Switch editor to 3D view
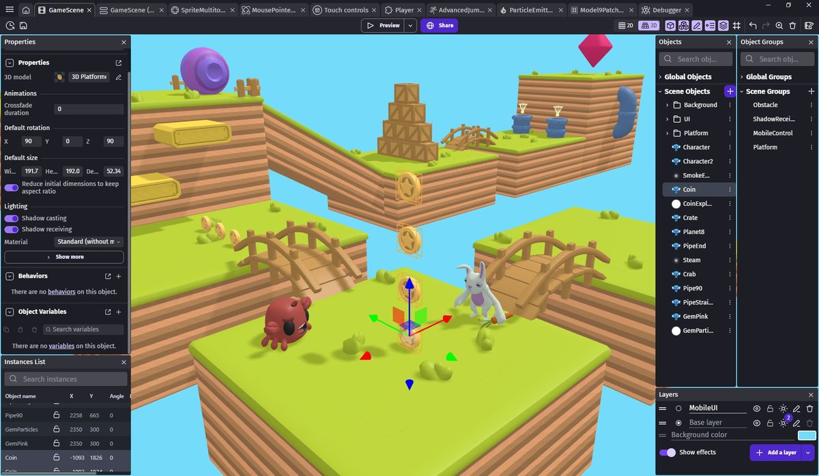The width and height of the screenshot is (819, 476). (x=648, y=25)
